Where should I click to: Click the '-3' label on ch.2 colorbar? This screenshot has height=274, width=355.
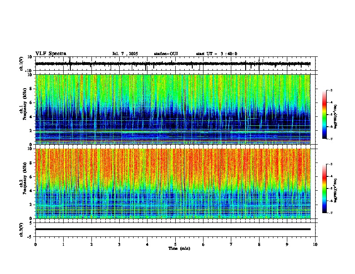click(x=330, y=164)
